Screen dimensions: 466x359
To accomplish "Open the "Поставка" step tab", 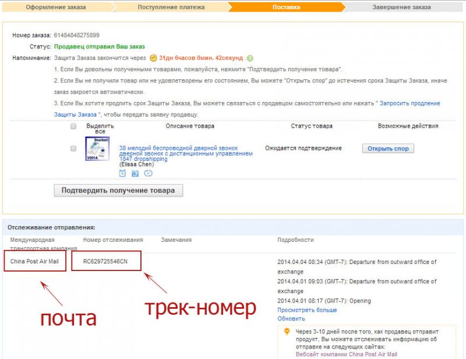I will 286,8.
